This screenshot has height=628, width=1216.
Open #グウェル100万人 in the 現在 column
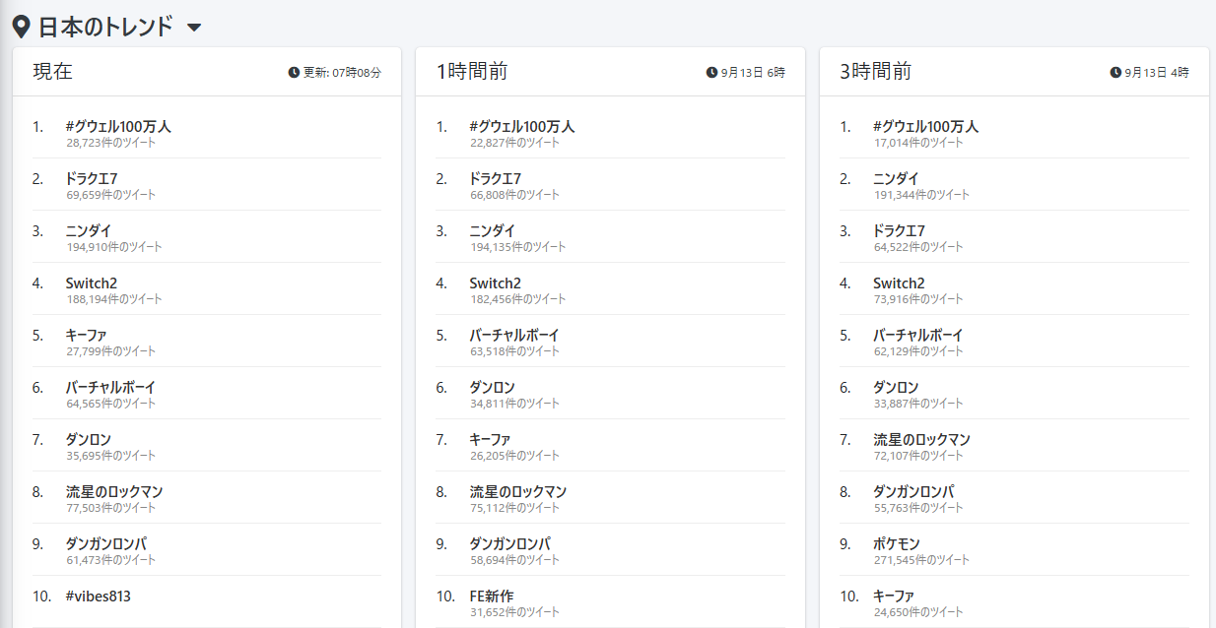pyautogui.click(x=118, y=127)
